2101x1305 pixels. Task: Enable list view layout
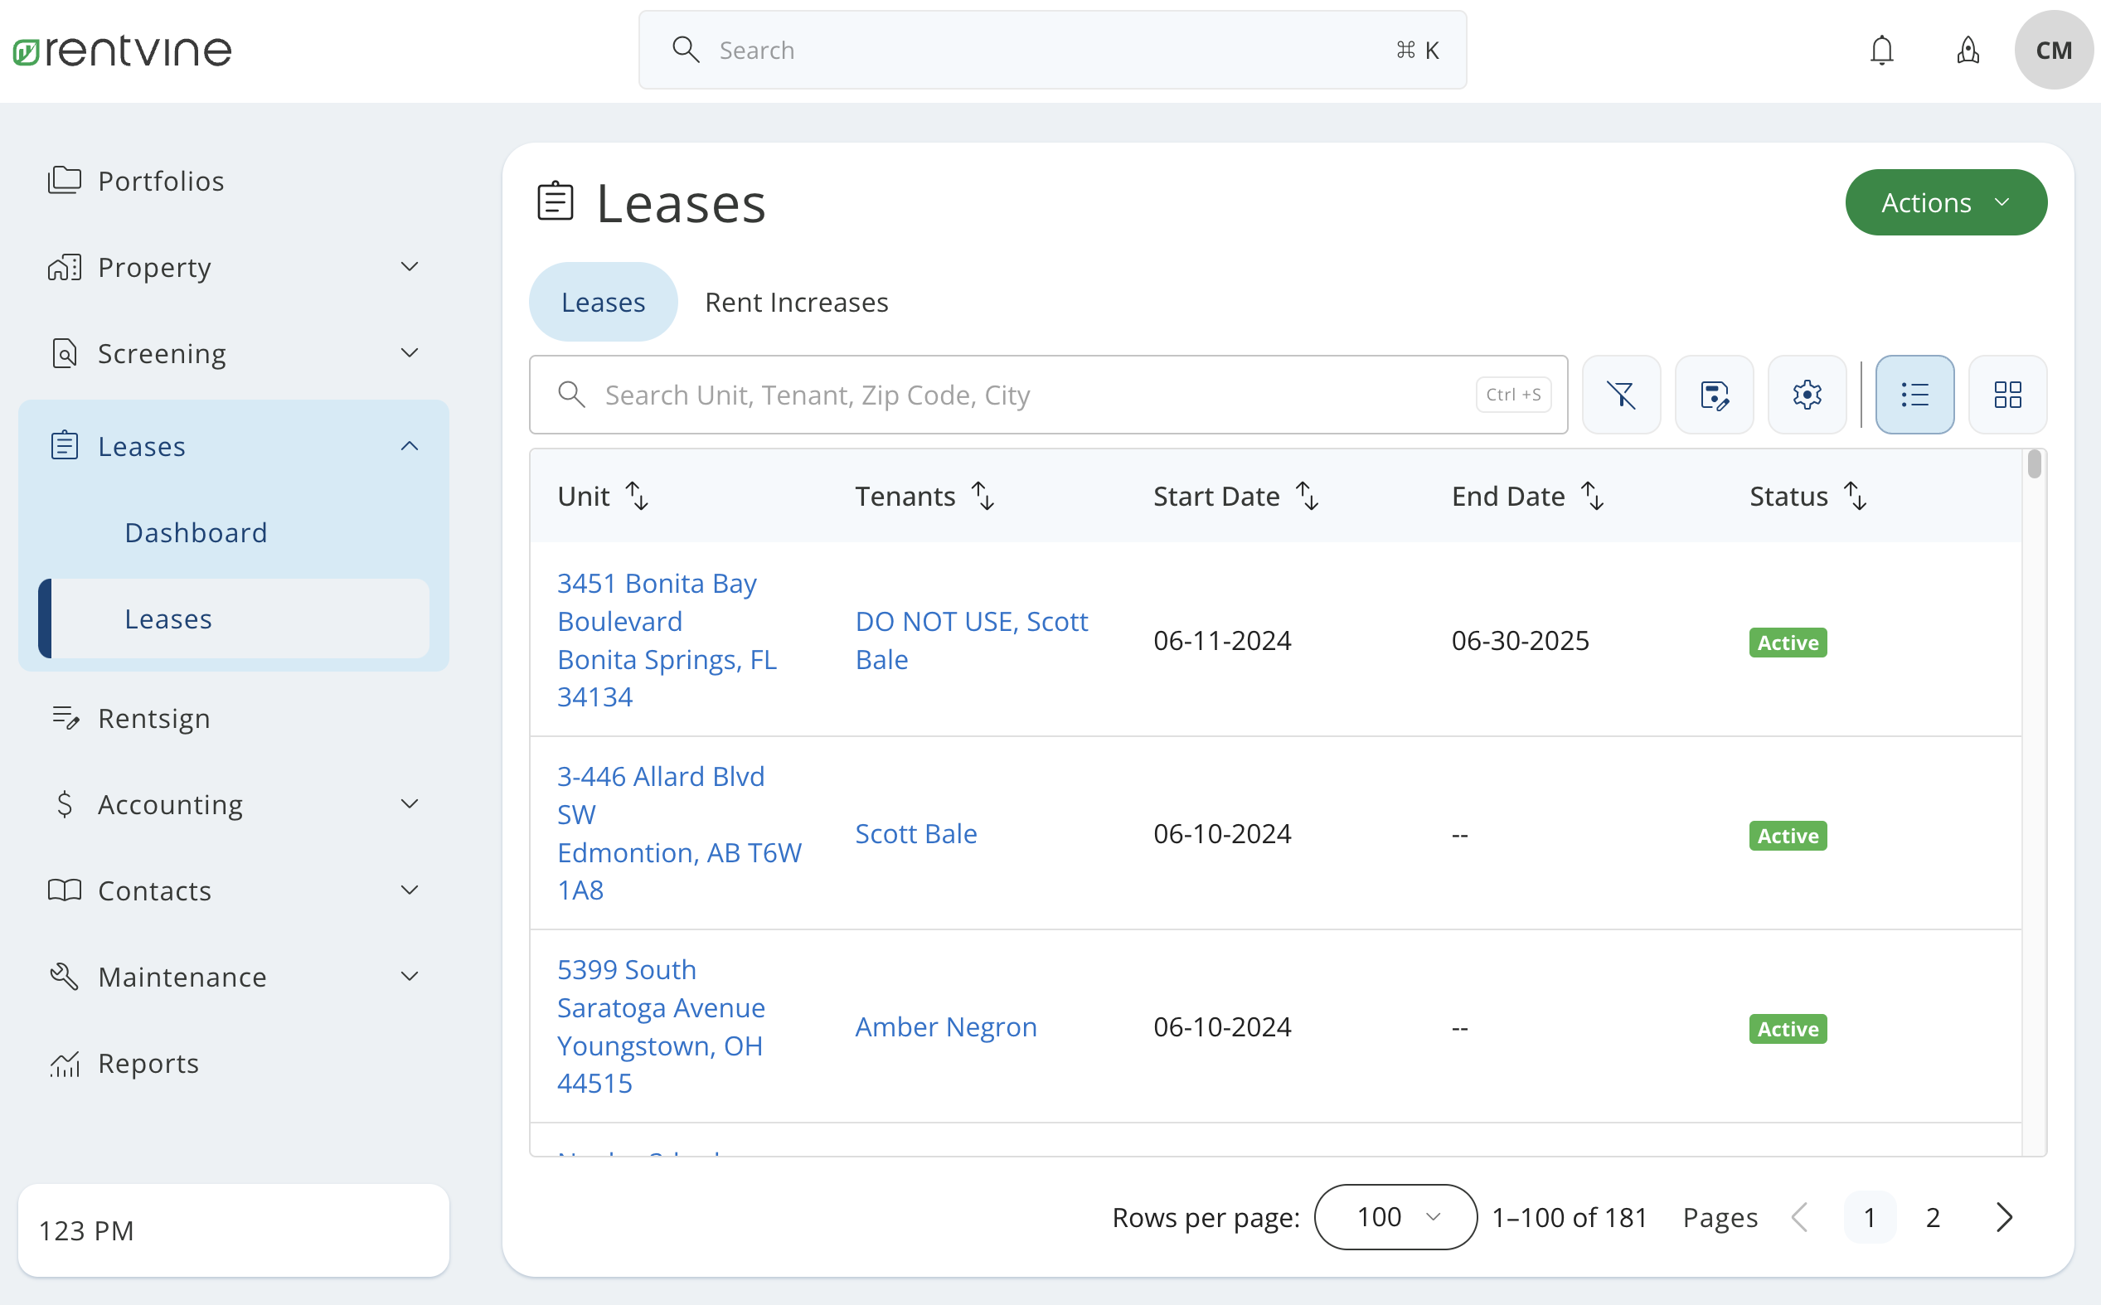pos(1914,395)
